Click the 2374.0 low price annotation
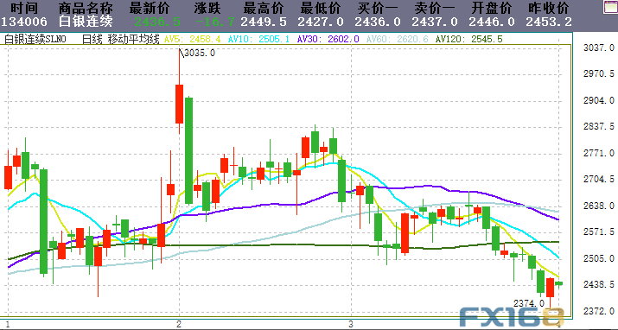The image size is (618, 330). (x=528, y=303)
